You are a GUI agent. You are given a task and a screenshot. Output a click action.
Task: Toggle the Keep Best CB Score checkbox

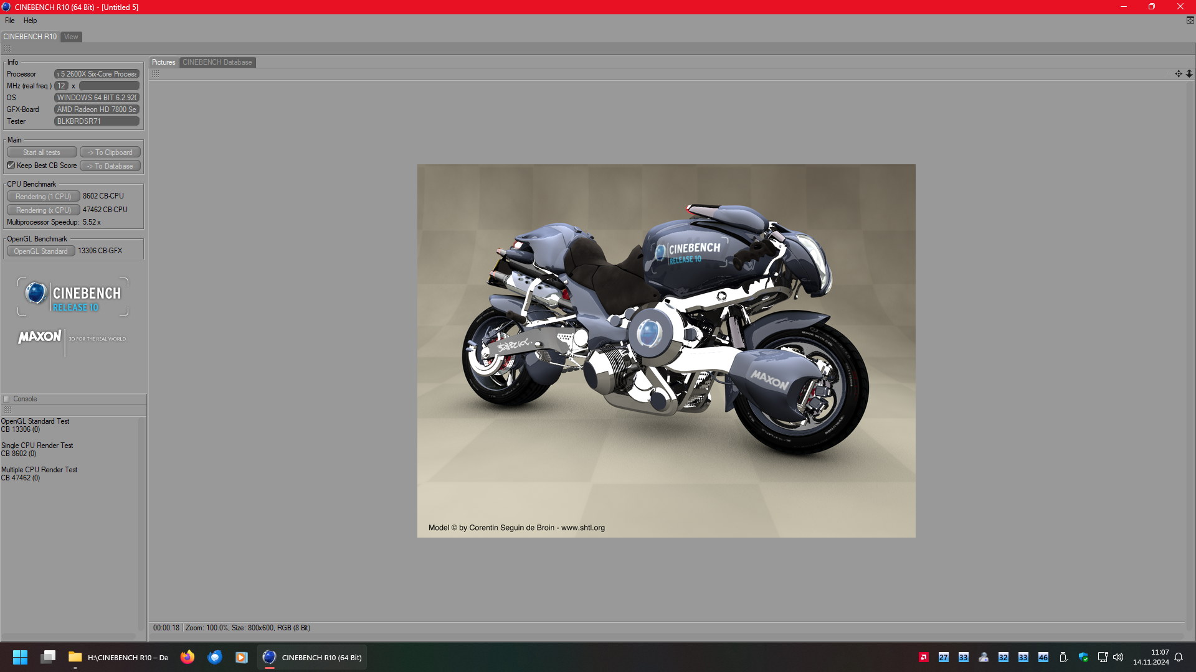pos(11,166)
